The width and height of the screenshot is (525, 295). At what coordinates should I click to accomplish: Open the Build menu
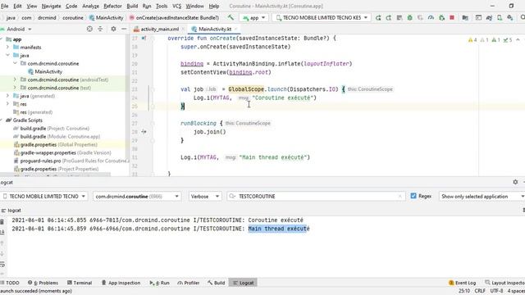(132, 6)
